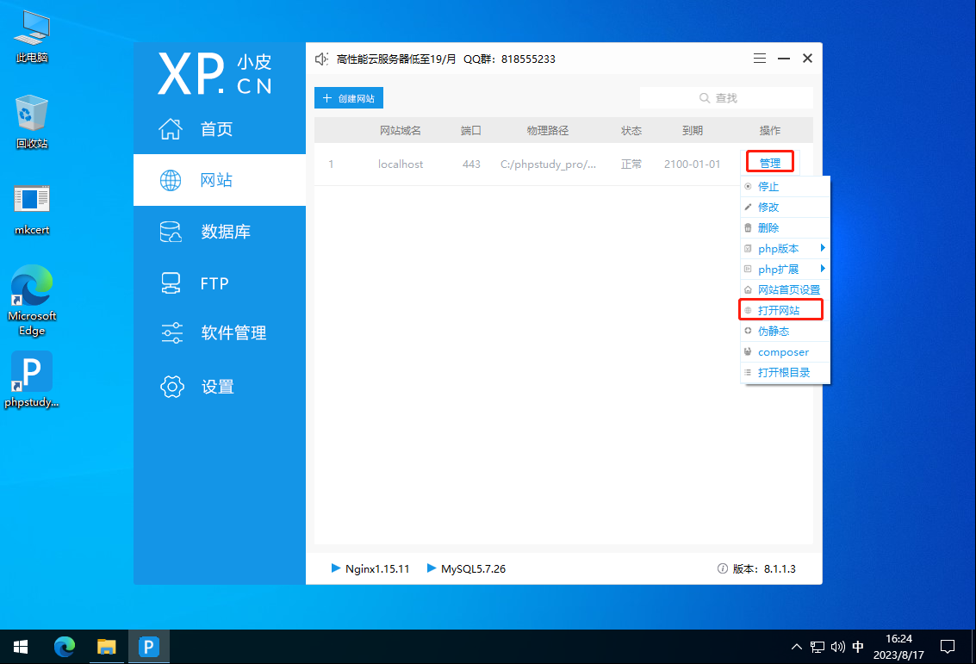Click the stop icon beside 停止

coord(748,186)
